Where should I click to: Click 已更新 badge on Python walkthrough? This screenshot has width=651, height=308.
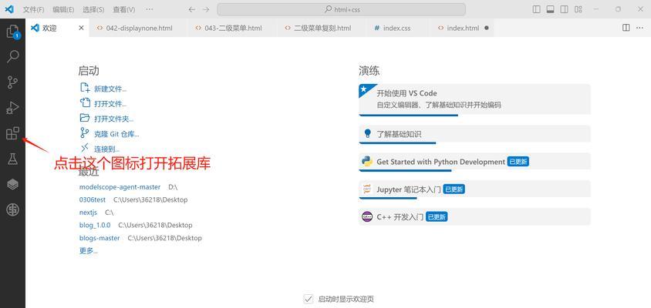pyautogui.click(x=518, y=162)
